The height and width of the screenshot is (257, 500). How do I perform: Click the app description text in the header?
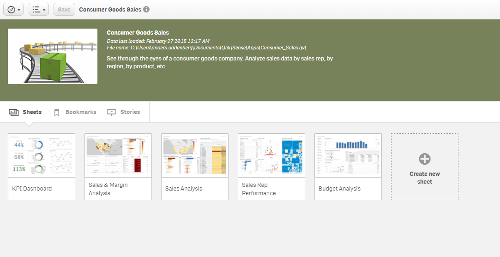220,62
